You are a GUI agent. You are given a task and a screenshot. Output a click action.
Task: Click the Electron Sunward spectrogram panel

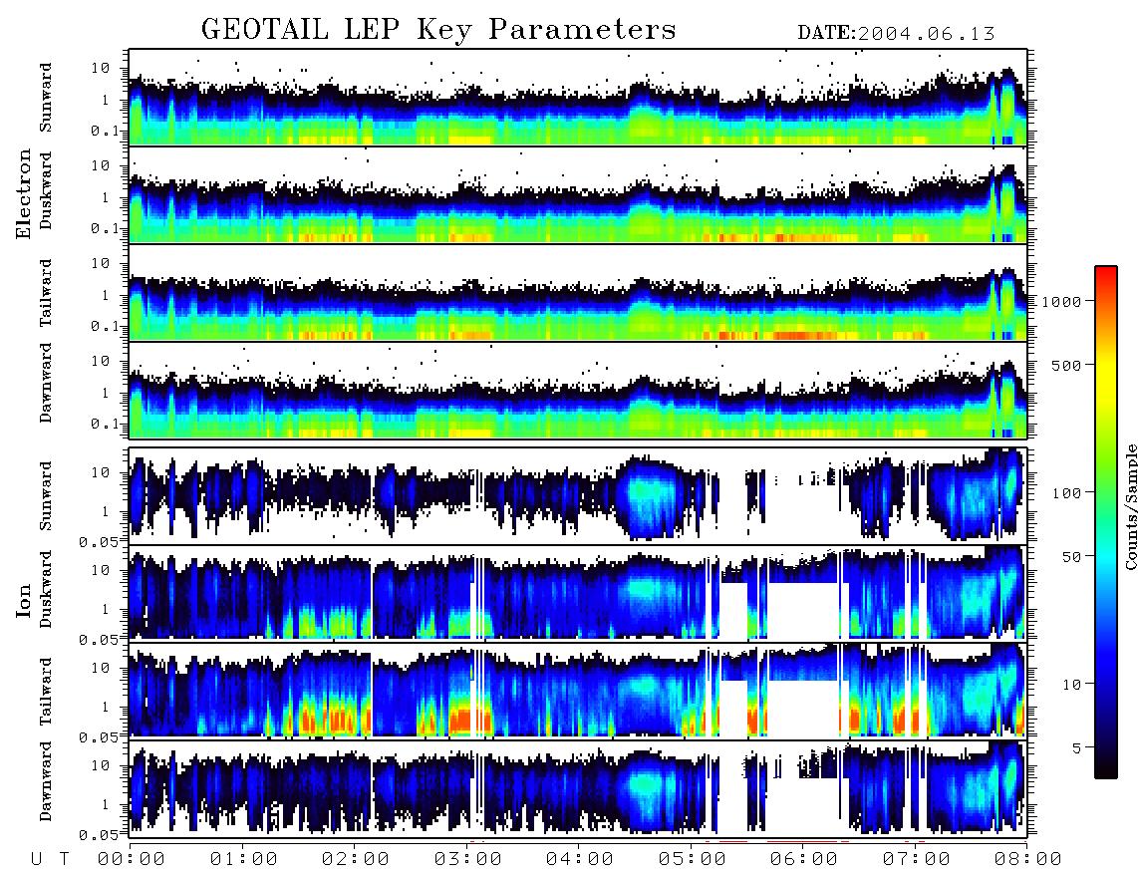pos(578,98)
